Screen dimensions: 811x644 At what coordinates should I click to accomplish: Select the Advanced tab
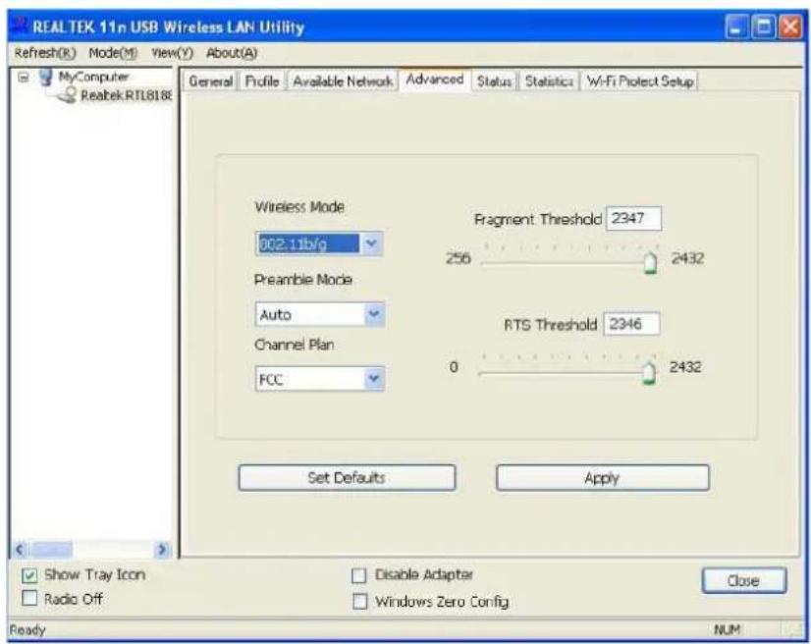click(434, 80)
